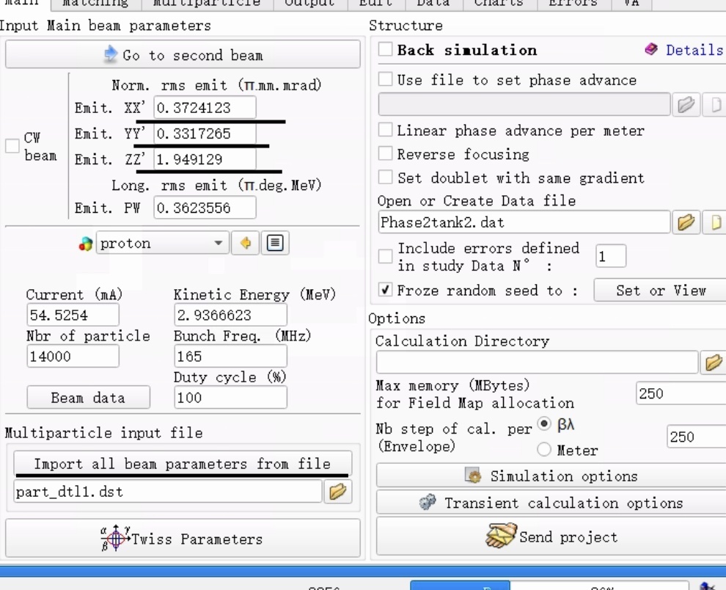Select the Meter radio button

tap(545, 450)
